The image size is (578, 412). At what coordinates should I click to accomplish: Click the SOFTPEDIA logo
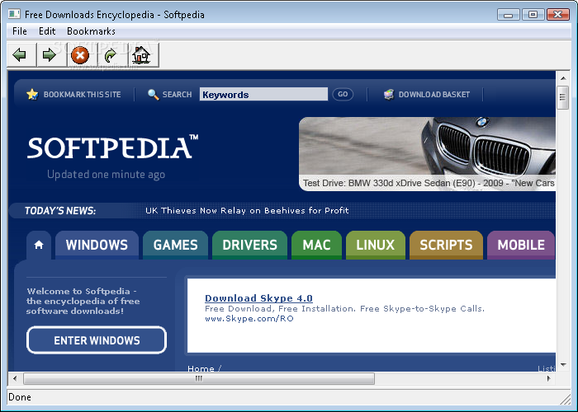(113, 147)
